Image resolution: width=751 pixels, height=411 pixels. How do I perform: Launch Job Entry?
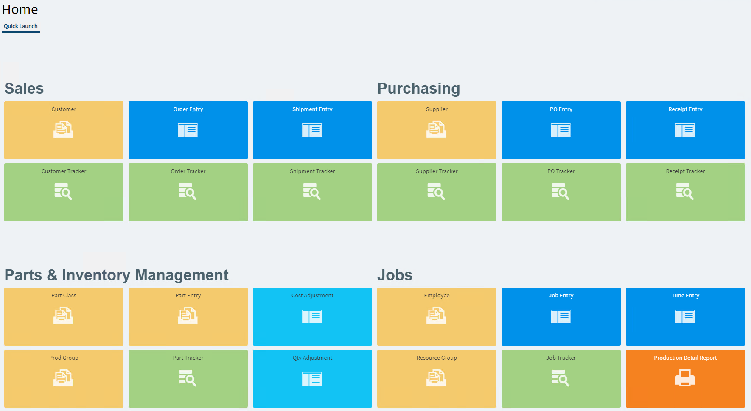(561, 316)
